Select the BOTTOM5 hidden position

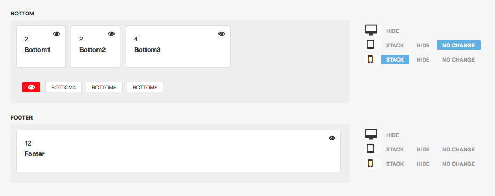[104, 87]
